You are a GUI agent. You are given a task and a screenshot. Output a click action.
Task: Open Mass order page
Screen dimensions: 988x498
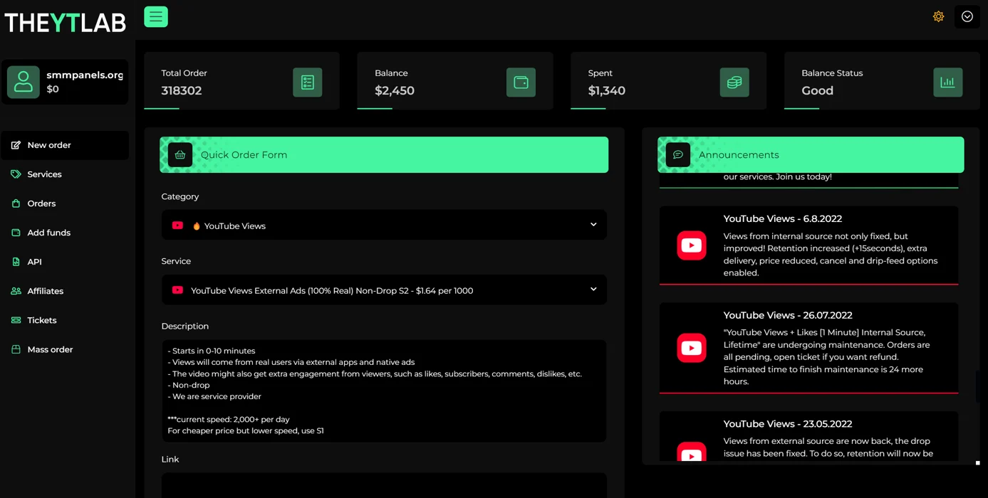coord(65,349)
